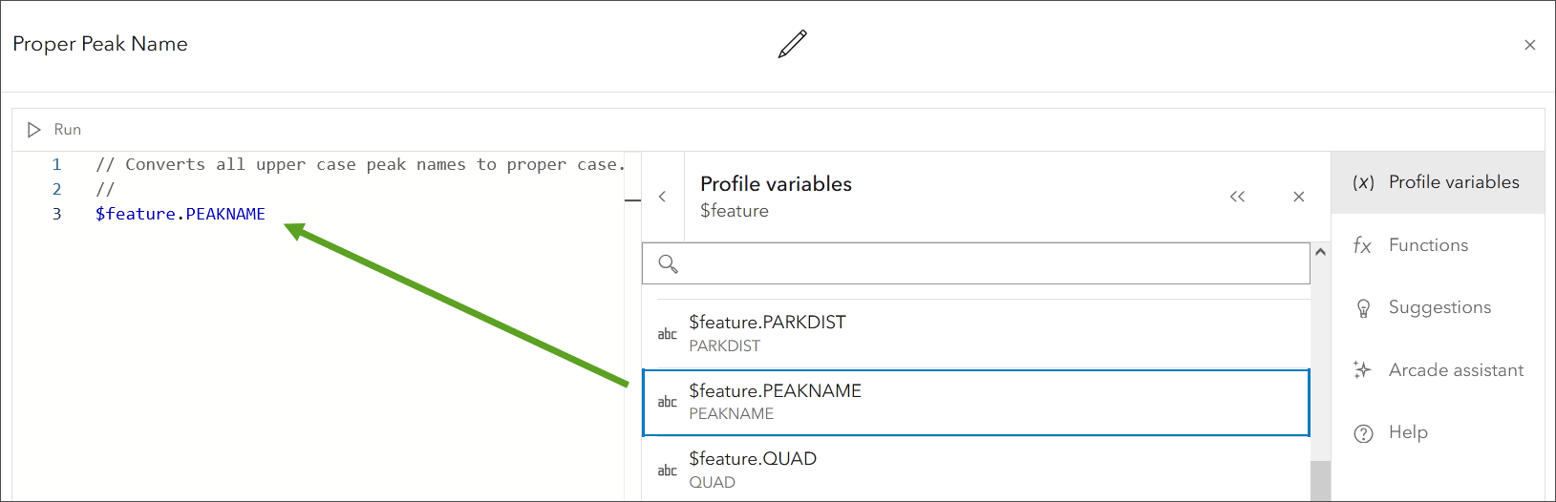Close the Proper Peak Name dialog
The width and height of the screenshot is (1556, 502).
click(1529, 45)
